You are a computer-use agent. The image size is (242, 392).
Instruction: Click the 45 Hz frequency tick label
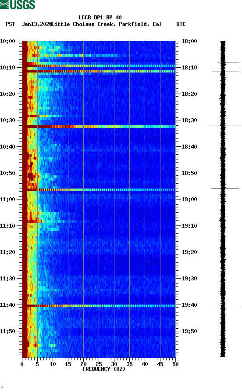click(160, 364)
